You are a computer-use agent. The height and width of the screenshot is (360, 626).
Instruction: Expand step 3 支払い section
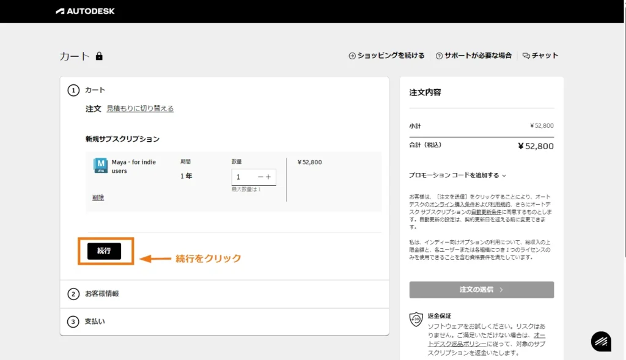pyautogui.click(x=95, y=321)
